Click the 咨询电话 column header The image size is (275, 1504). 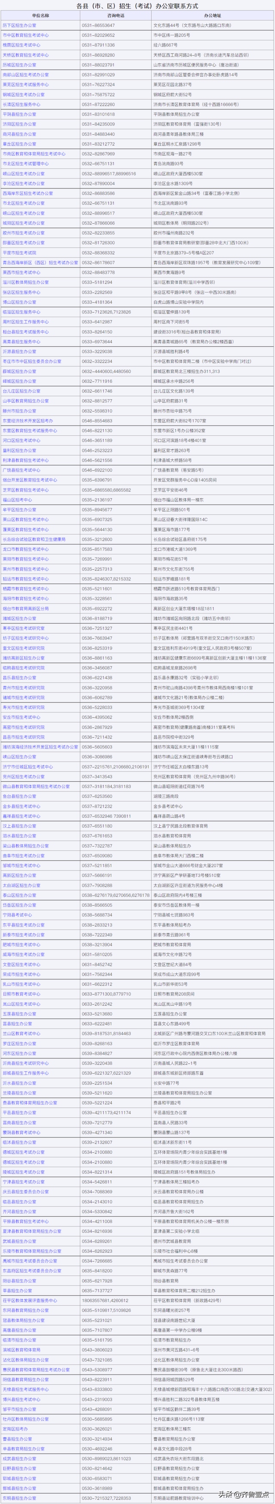coord(115,15)
